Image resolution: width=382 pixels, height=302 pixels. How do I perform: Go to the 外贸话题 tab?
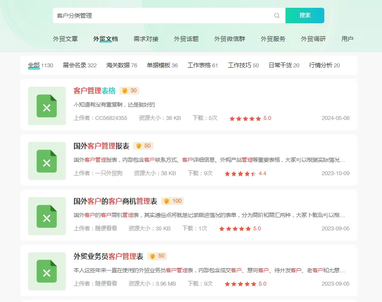pyautogui.click(x=186, y=39)
